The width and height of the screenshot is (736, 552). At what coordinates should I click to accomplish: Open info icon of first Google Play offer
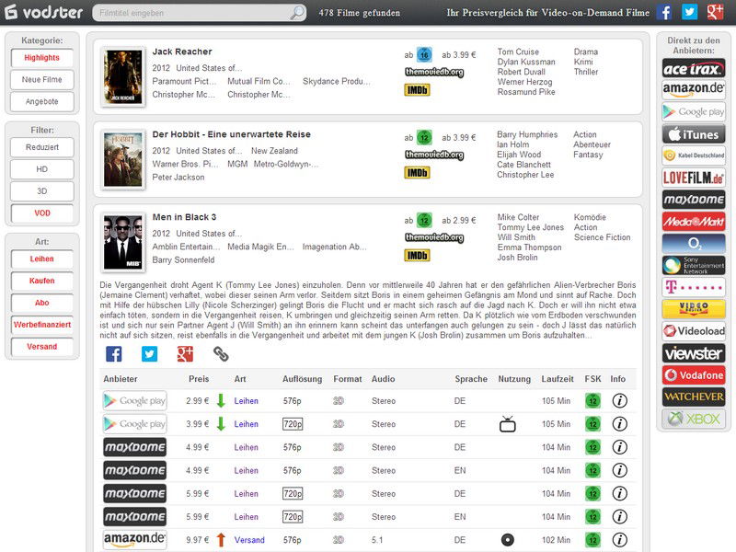[619, 401]
